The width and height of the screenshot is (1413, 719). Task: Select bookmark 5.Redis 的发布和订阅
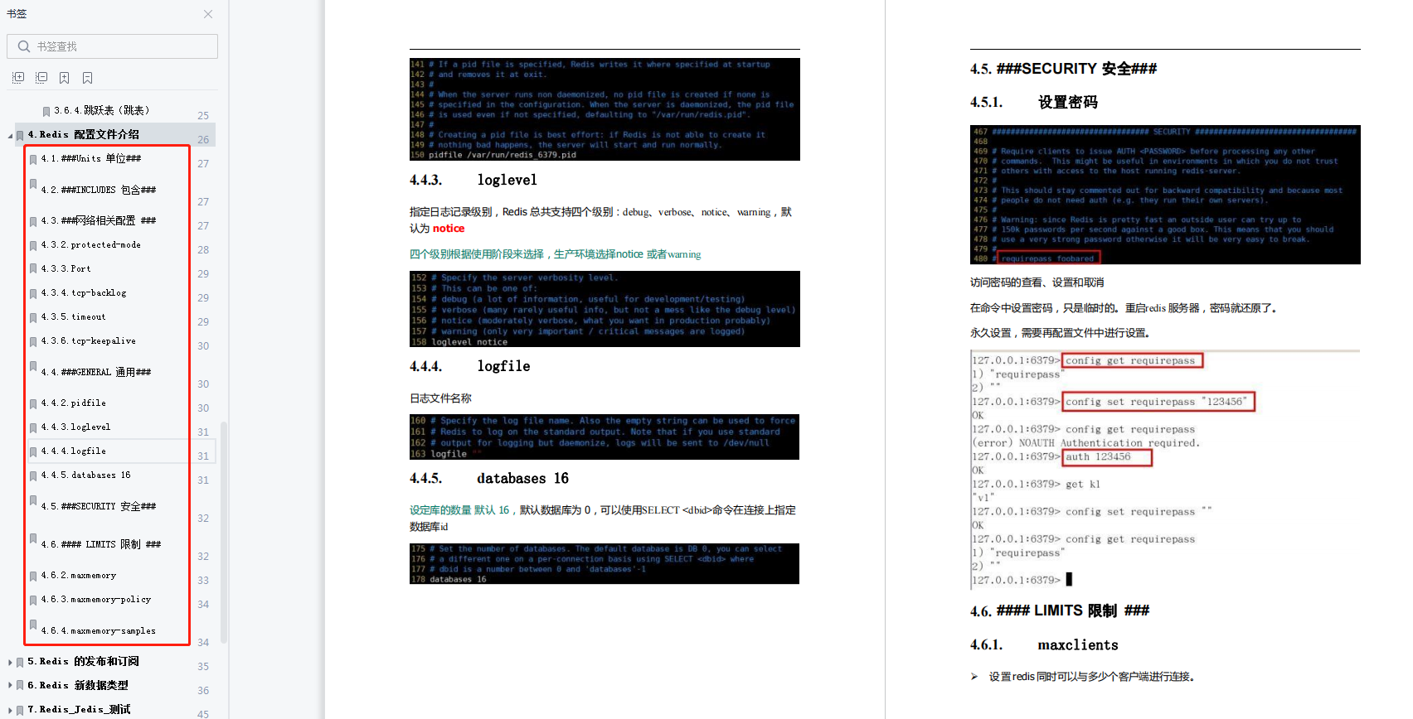tap(84, 661)
